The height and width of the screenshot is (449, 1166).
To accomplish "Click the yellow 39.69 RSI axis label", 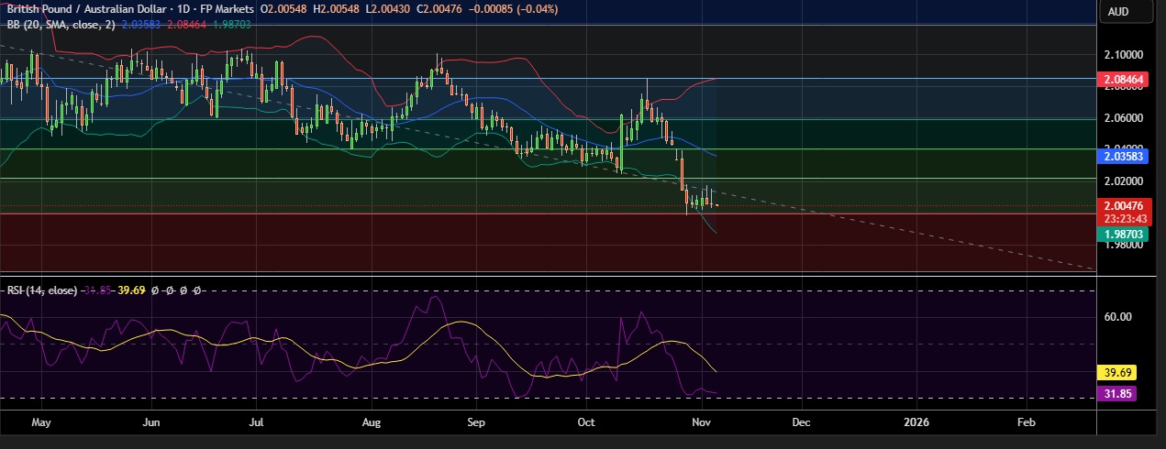I will point(1116,373).
